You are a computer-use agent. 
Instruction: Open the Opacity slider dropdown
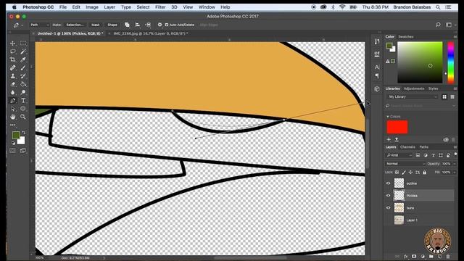pos(455,164)
